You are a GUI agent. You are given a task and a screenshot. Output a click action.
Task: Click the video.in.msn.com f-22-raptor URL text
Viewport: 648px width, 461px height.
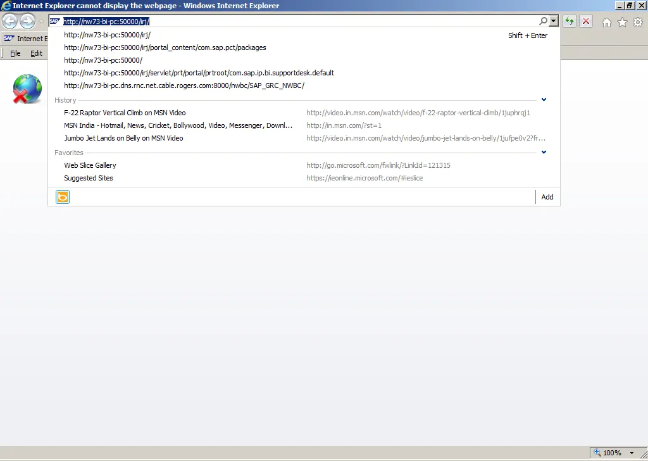[x=418, y=113]
